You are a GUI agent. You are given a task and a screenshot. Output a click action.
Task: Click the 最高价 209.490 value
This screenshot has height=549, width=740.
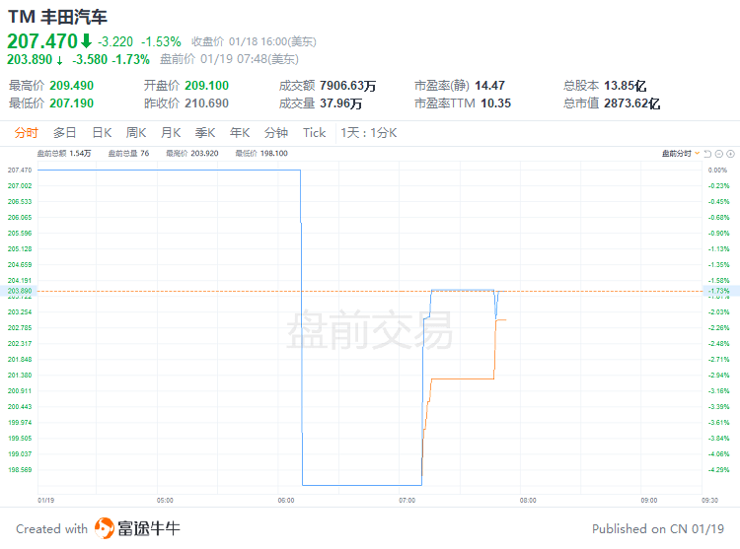click(x=72, y=86)
